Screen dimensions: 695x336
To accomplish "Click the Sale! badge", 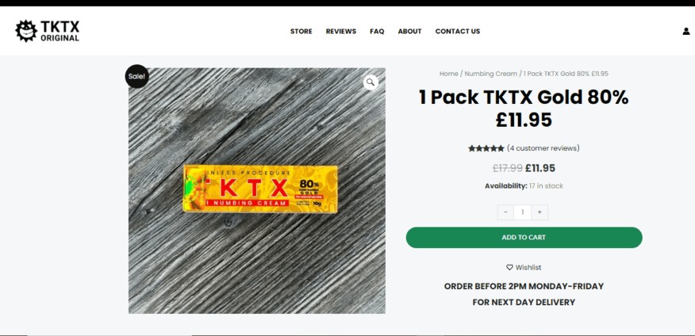I will (x=136, y=76).
